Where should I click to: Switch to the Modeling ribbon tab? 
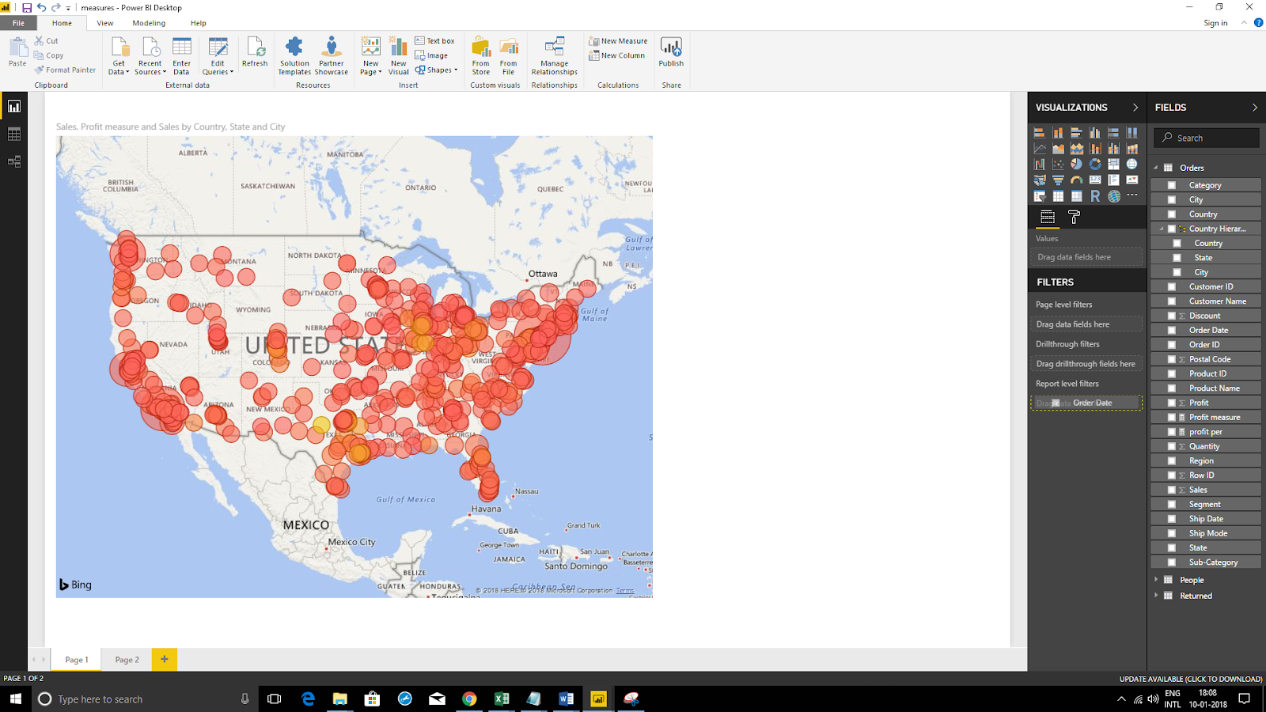pos(149,23)
